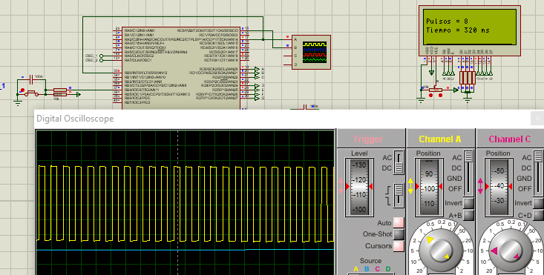Screen dimensions: 544x275
Task: Click the cyan flat trace on the scope
Action: pyautogui.click(x=185, y=249)
